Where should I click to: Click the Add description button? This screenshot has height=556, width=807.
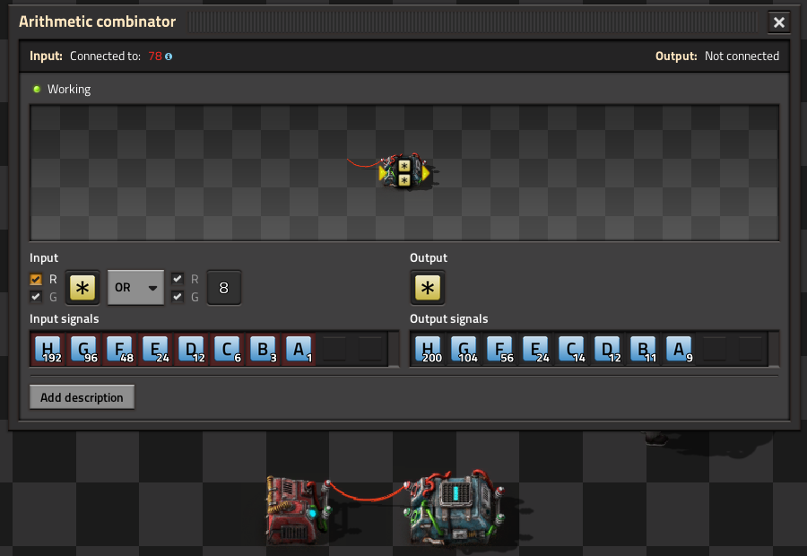[x=82, y=397]
